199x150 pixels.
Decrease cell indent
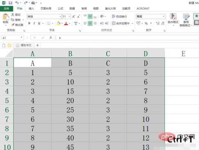tap(102, 23)
